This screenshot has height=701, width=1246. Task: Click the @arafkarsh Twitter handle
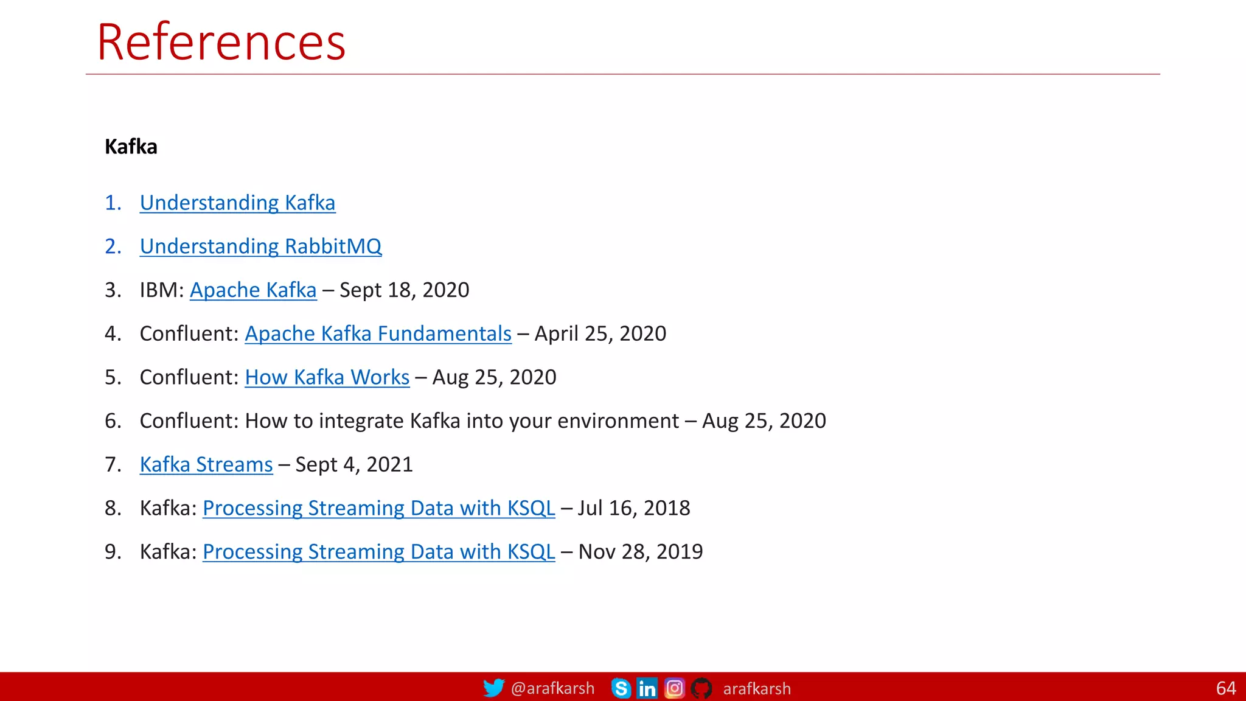[x=552, y=688]
